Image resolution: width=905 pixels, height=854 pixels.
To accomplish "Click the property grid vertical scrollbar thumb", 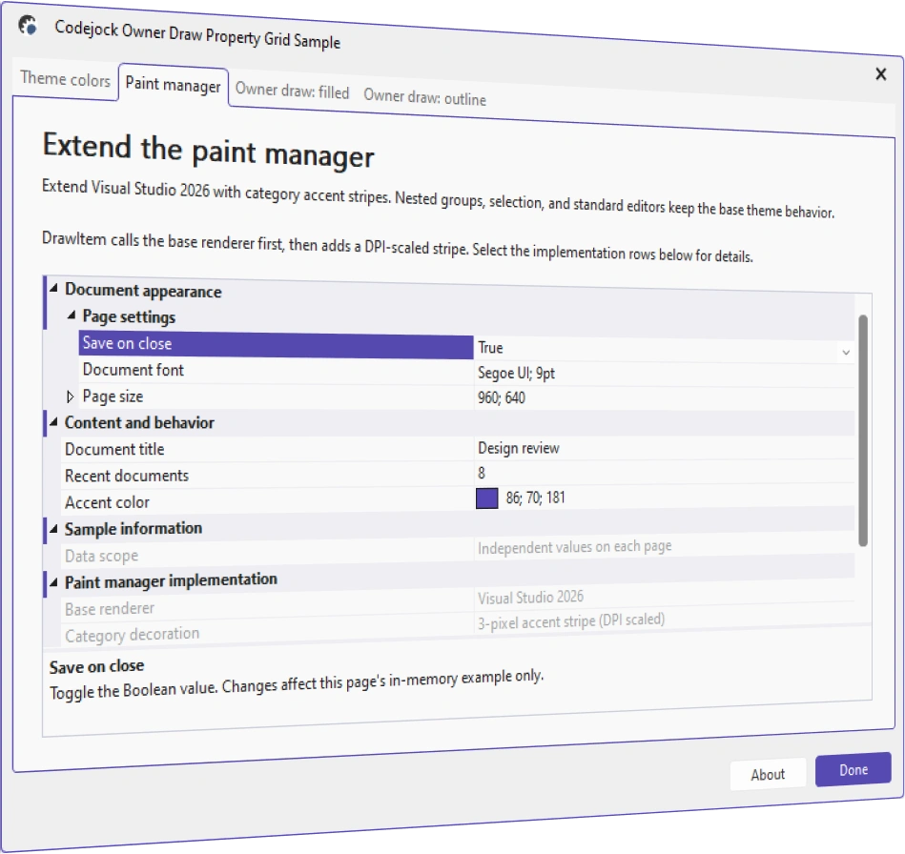I will 863,431.
